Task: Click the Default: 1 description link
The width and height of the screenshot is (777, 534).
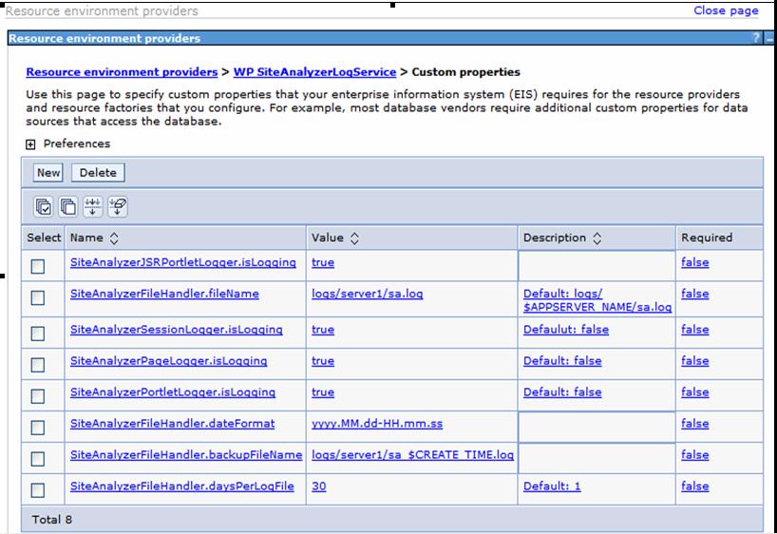Action: click(552, 486)
